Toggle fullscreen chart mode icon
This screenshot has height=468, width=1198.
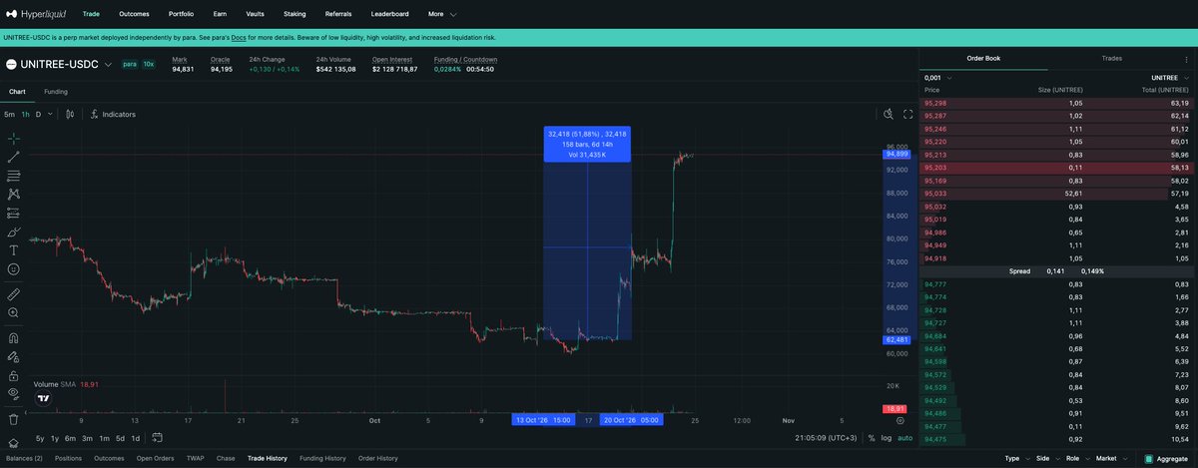(x=908, y=115)
